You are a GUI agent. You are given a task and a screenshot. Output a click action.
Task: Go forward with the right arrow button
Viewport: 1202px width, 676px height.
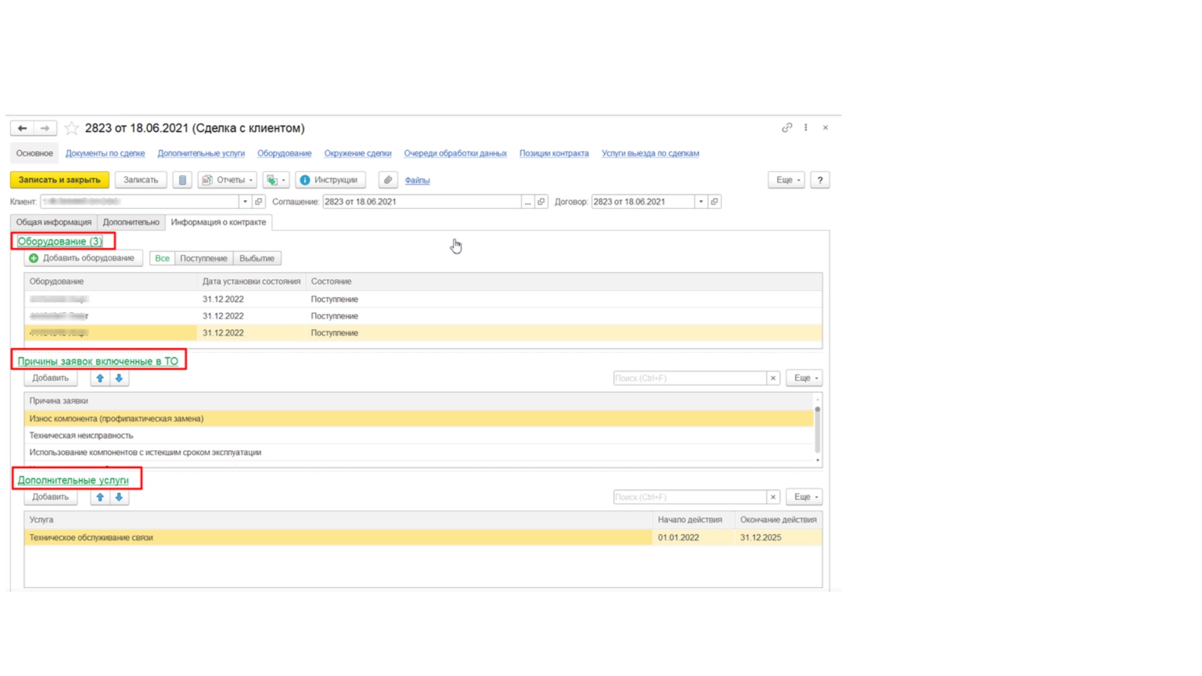[45, 128]
